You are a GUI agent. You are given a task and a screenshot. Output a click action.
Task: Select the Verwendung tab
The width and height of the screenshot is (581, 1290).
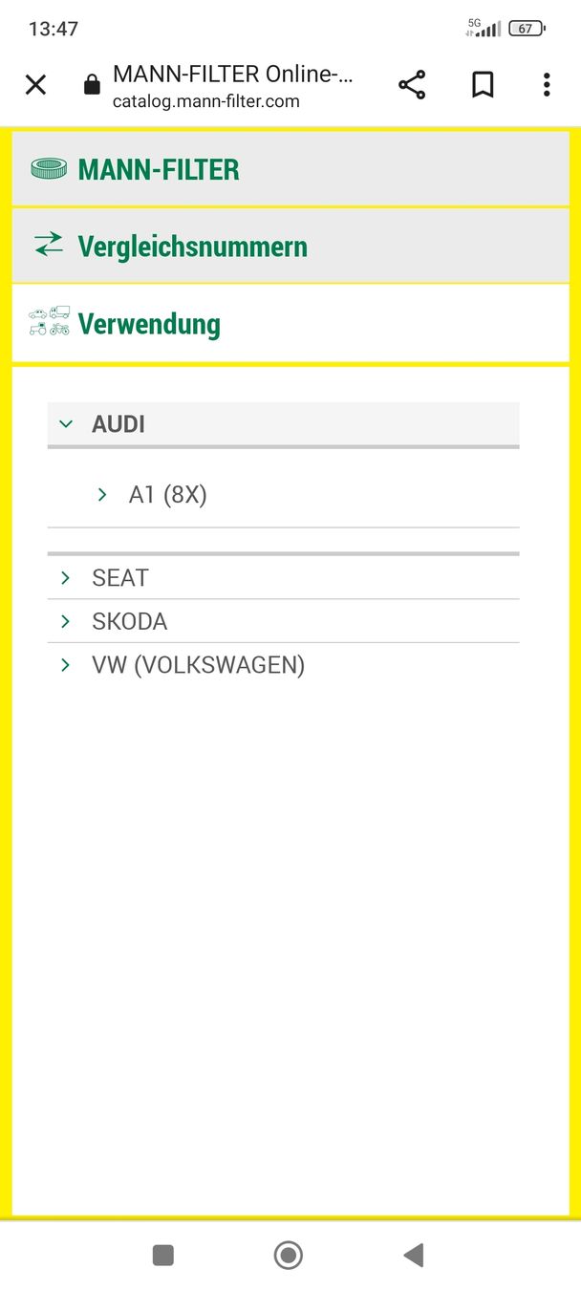coord(149,324)
